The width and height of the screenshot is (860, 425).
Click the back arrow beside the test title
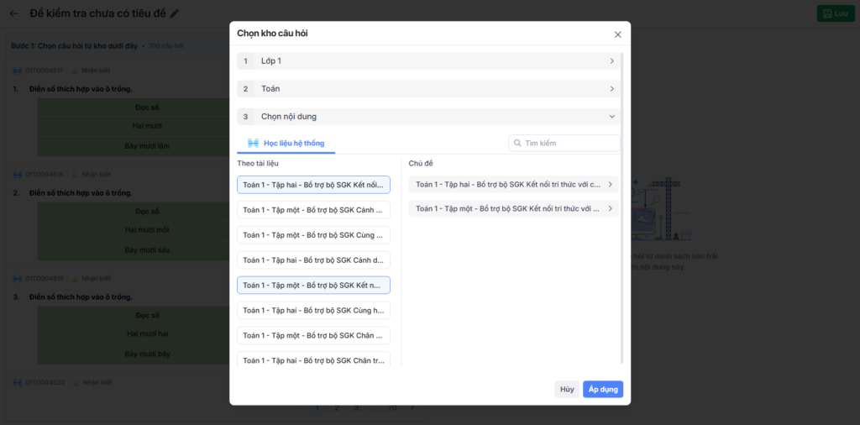[13, 13]
